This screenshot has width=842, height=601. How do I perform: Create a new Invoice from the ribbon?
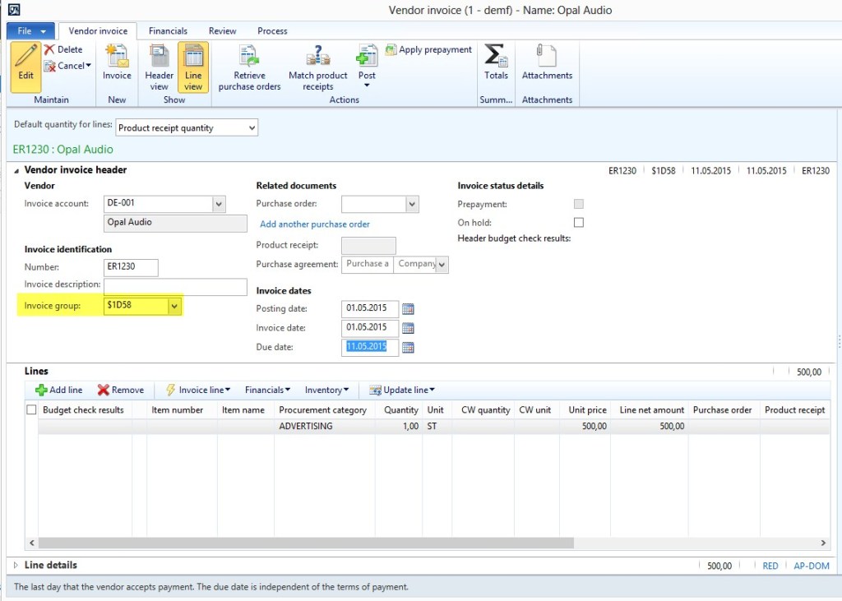[x=116, y=66]
